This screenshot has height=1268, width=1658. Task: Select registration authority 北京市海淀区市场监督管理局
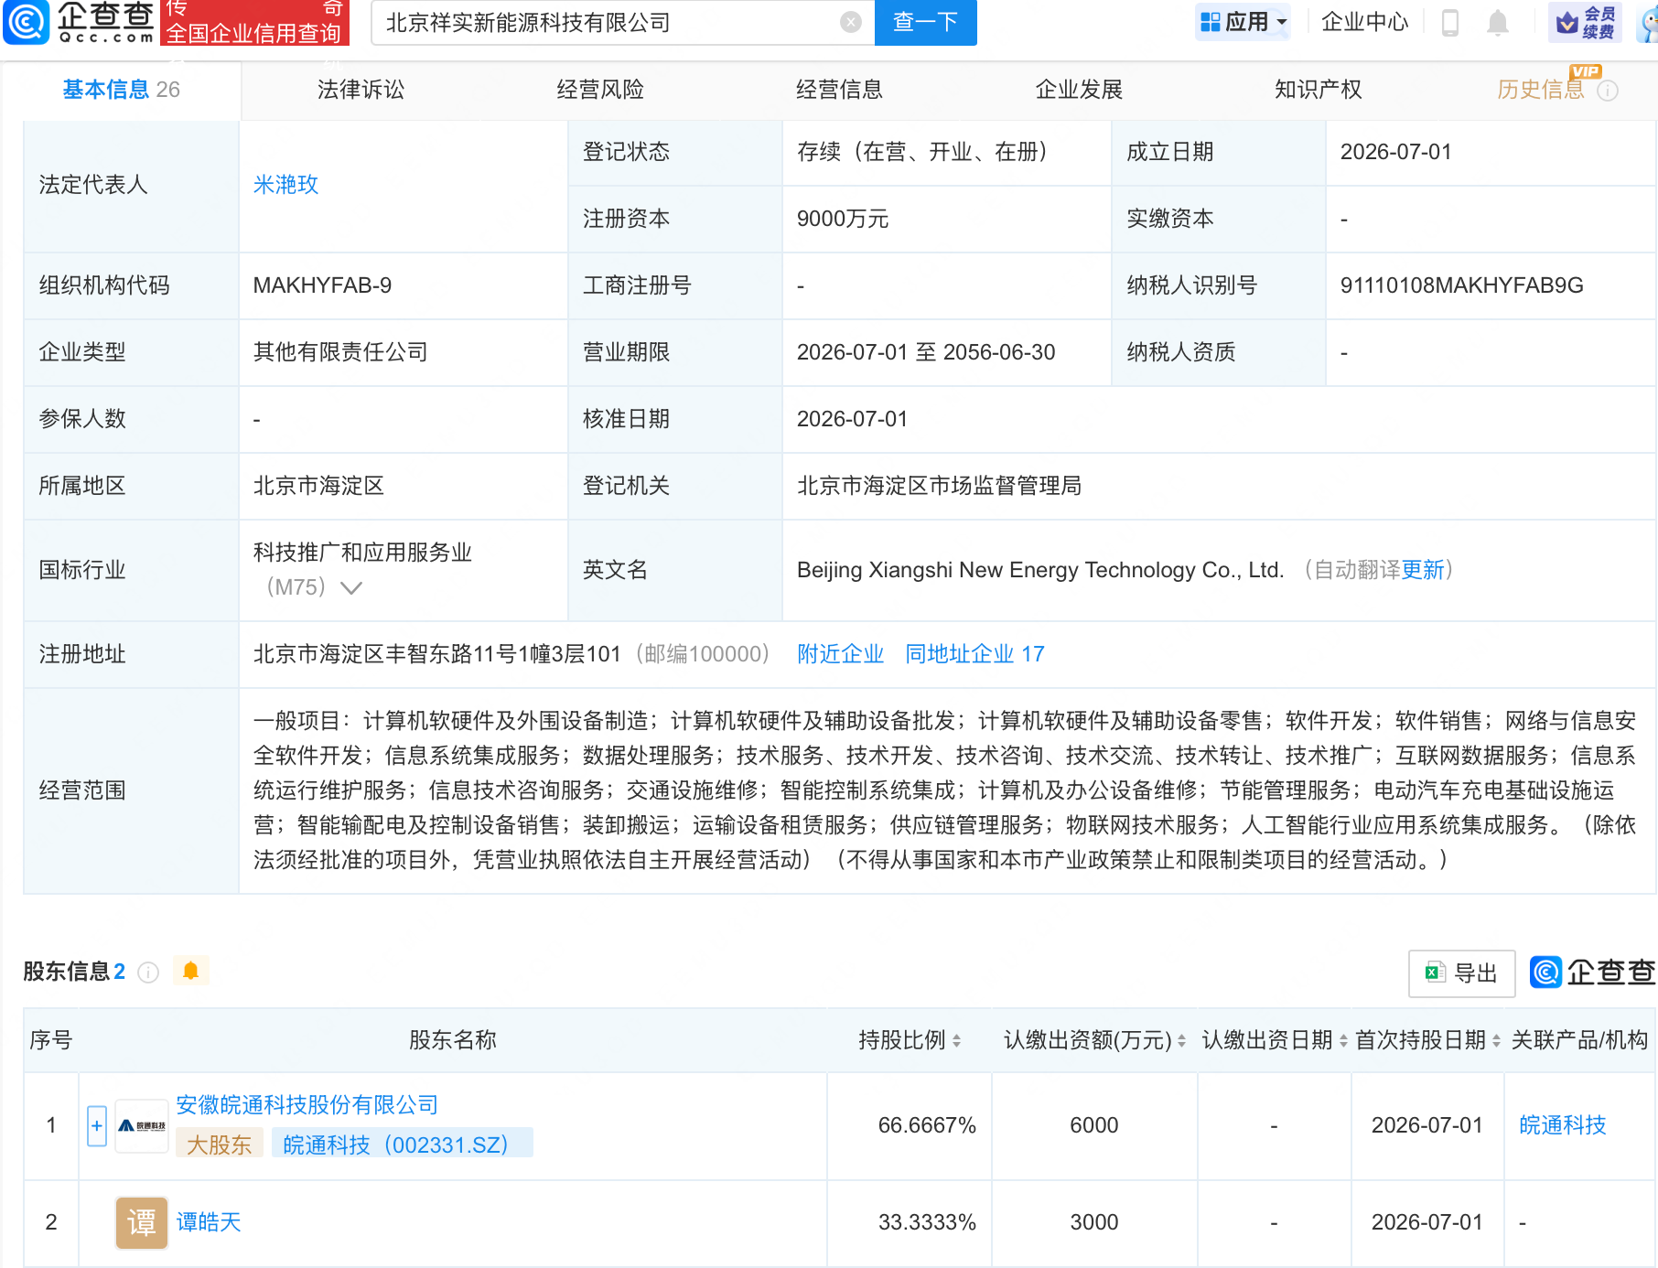point(939,486)
